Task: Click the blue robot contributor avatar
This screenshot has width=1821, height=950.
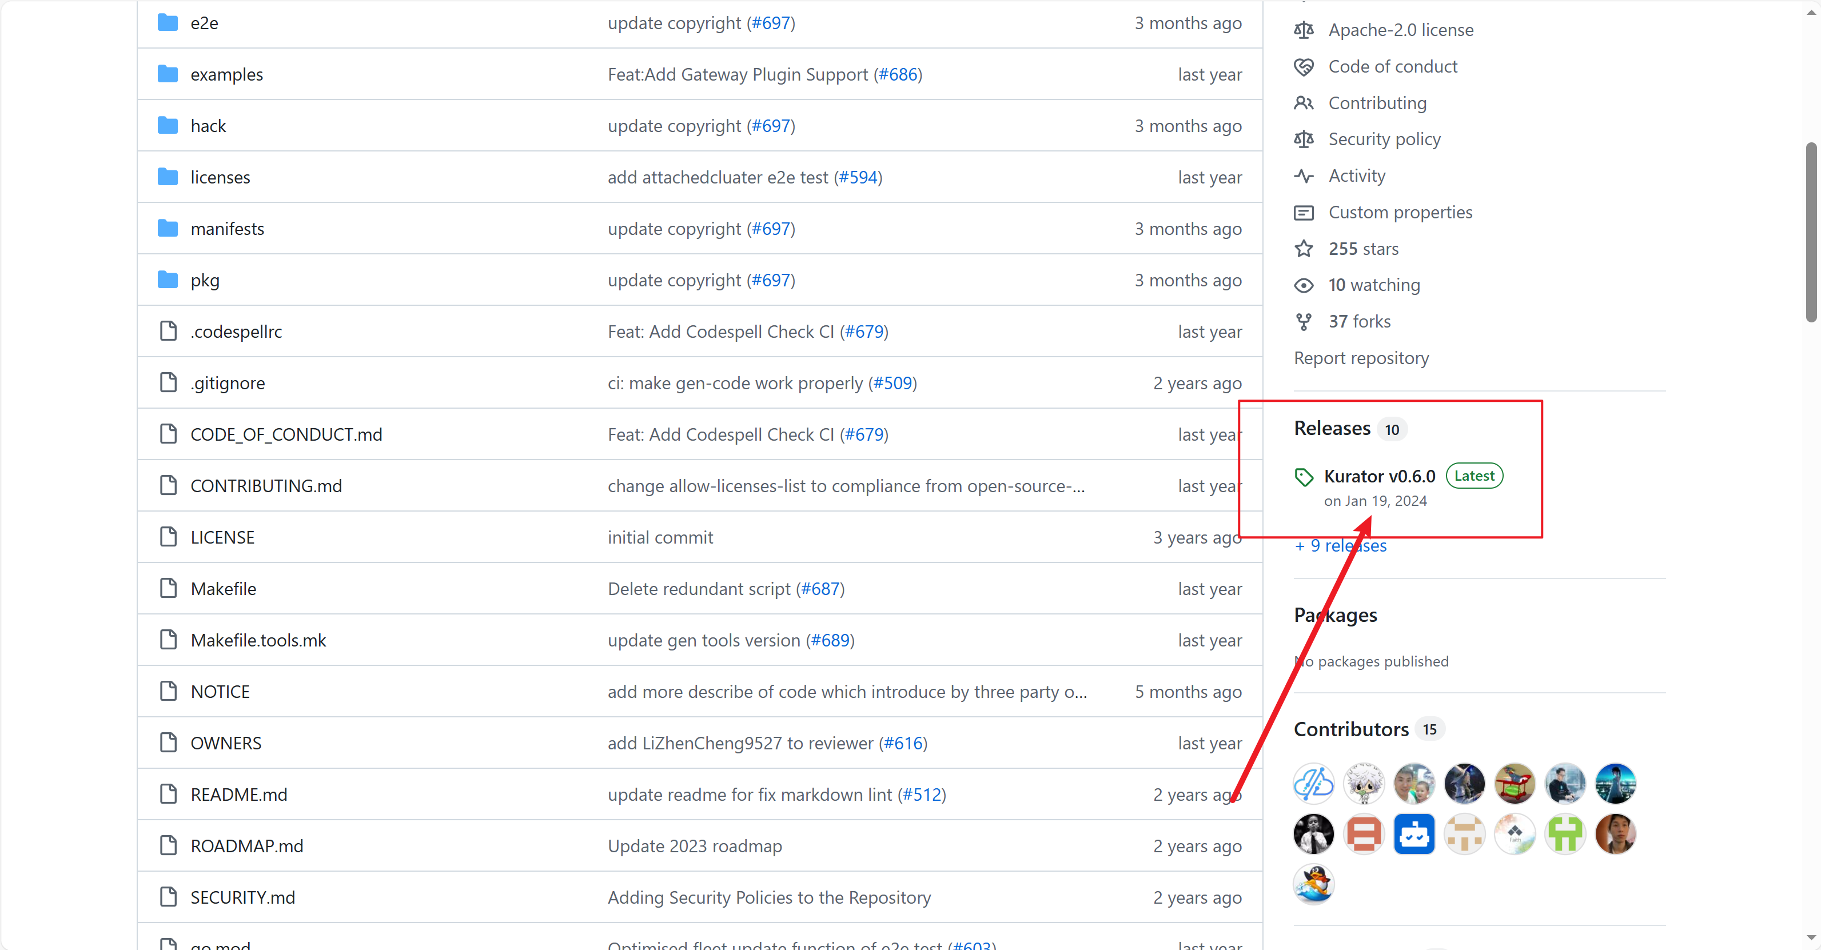Action: point(1414,834)
